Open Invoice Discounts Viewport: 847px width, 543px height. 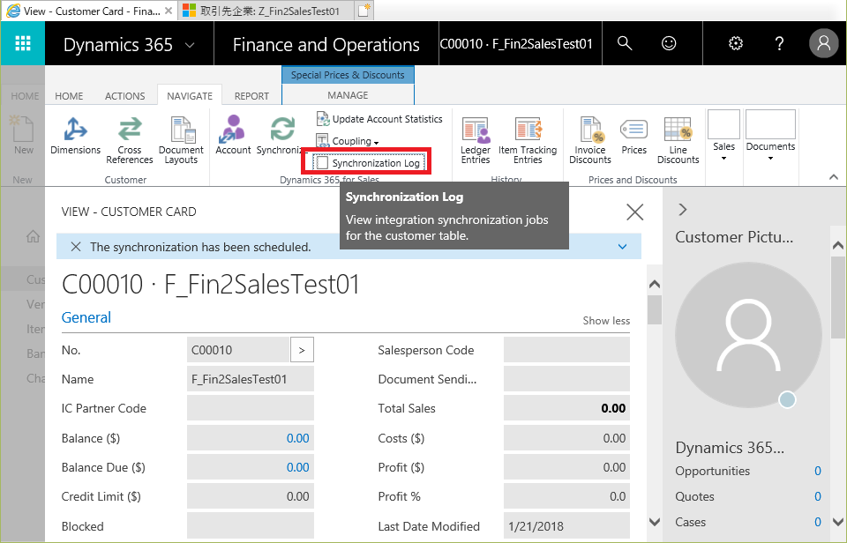(590, 140)
